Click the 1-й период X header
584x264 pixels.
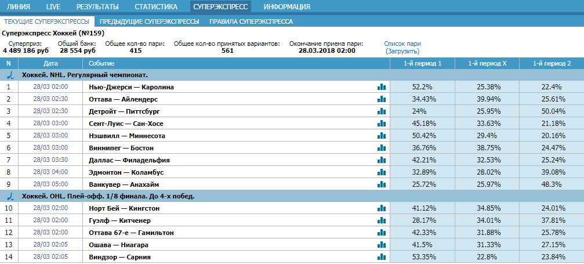(487, 63)
